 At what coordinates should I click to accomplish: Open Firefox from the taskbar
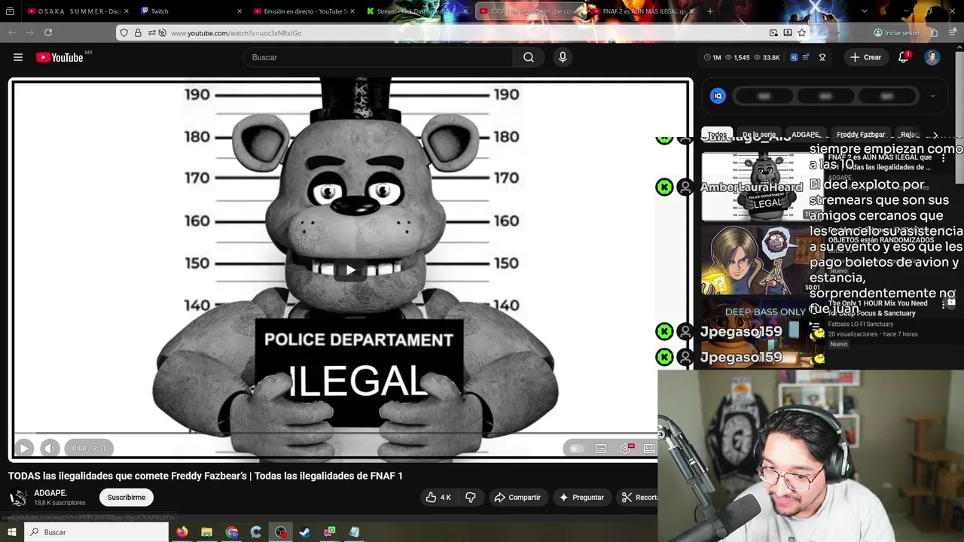click(182, 532)
